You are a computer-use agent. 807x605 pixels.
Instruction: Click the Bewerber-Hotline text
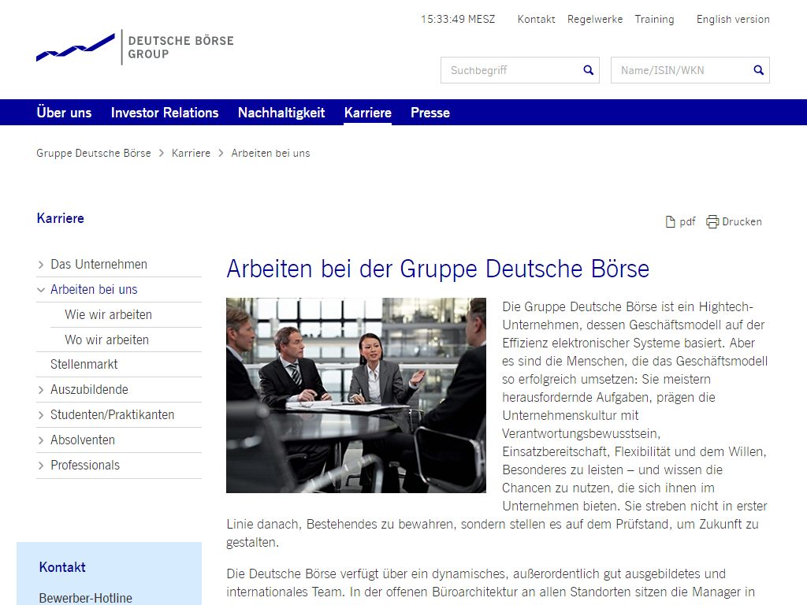tap(85, 599)
